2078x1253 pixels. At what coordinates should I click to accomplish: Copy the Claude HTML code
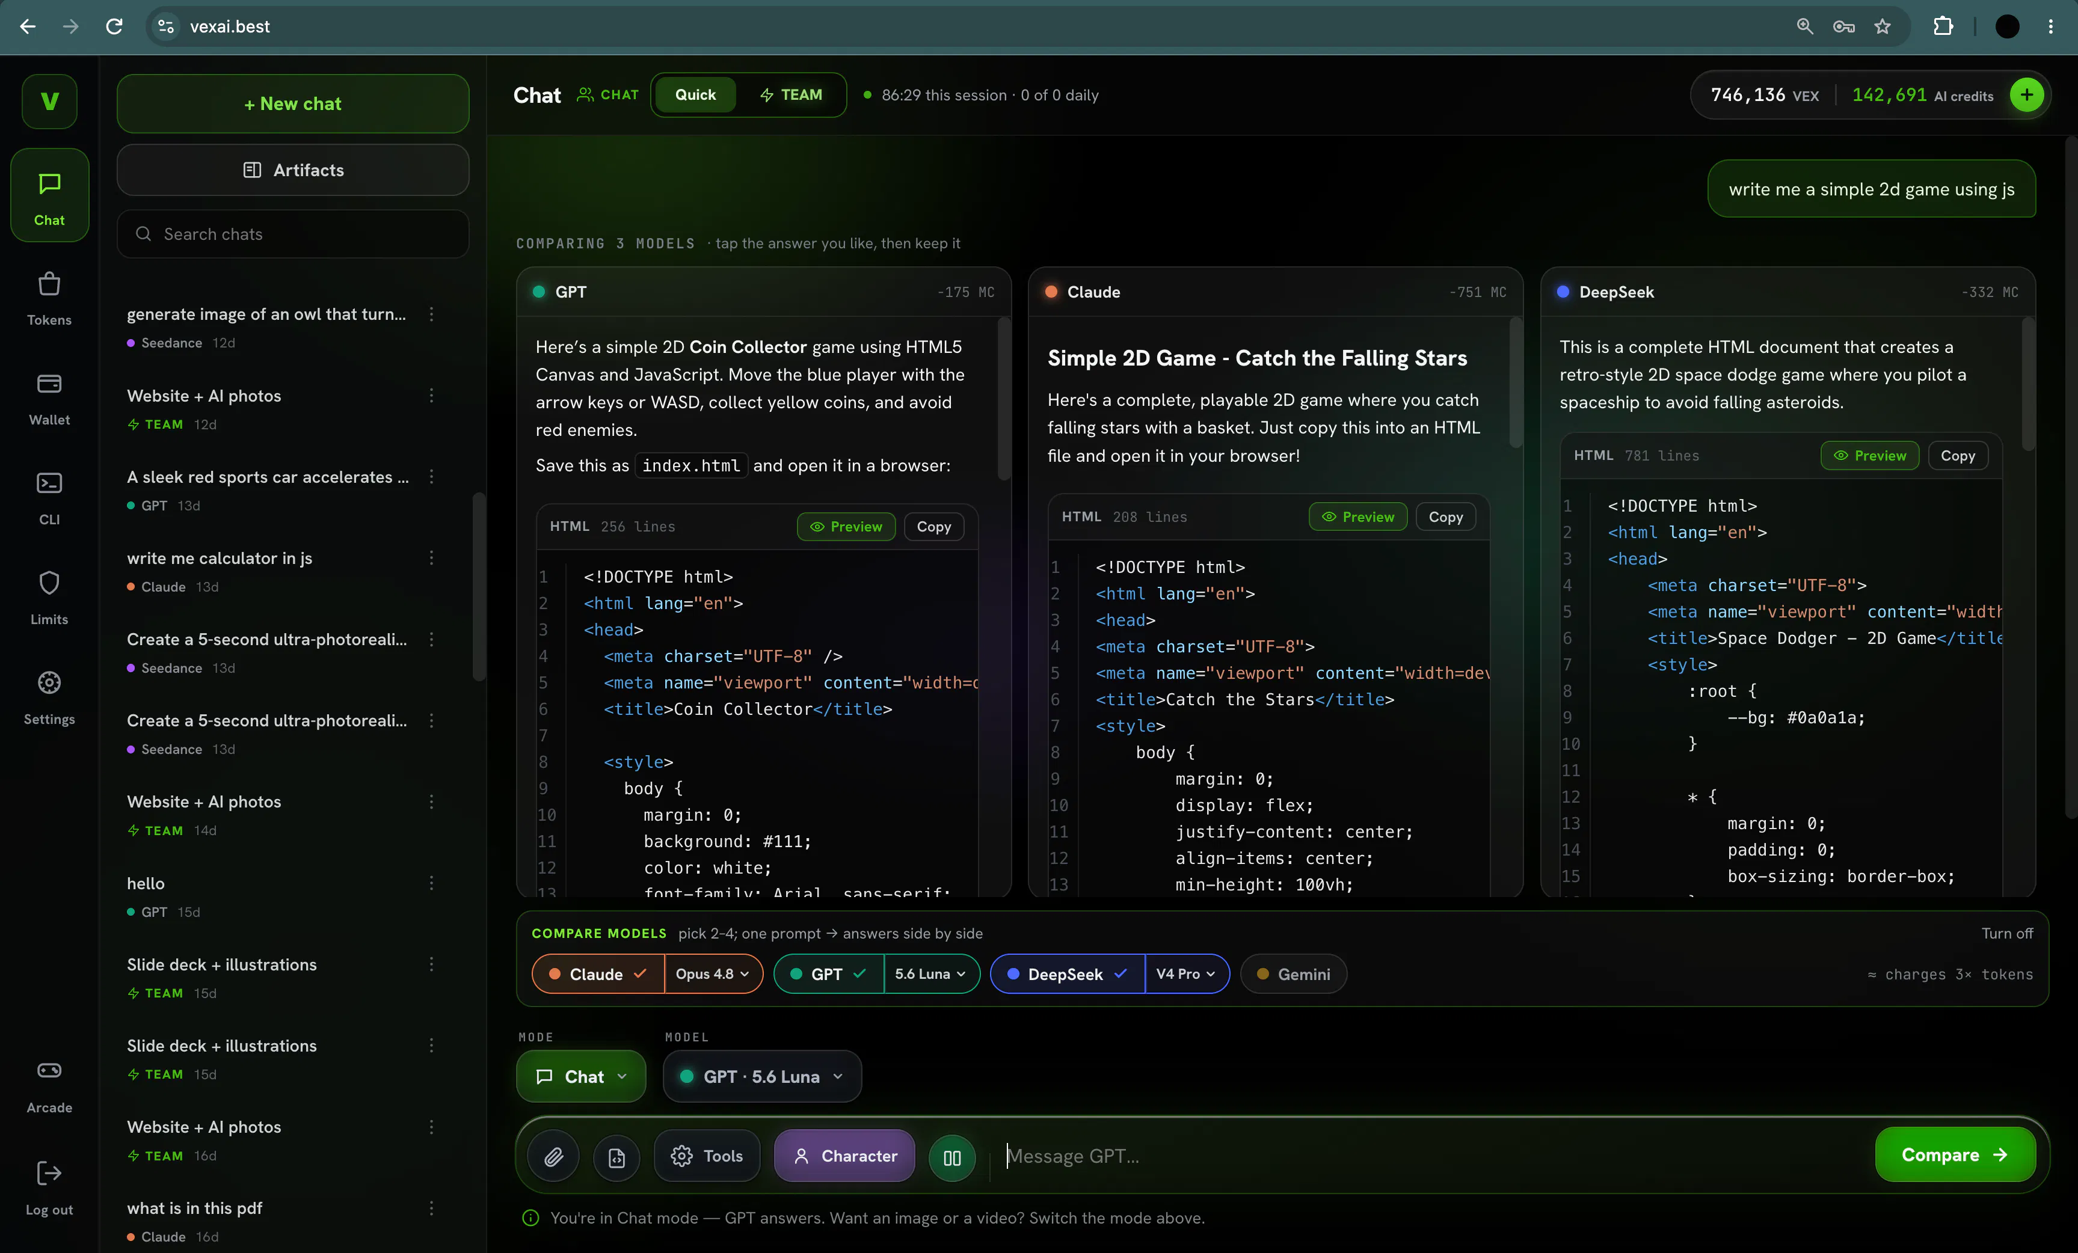[1445, 517]
